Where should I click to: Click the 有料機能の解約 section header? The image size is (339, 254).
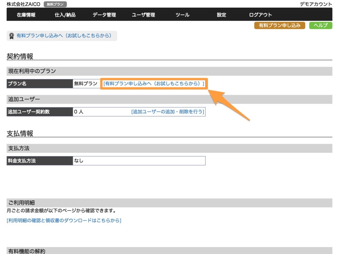[x=26, y=251]
